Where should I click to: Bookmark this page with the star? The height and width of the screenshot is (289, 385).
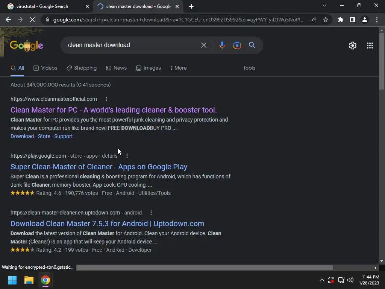tap(326, 20)
